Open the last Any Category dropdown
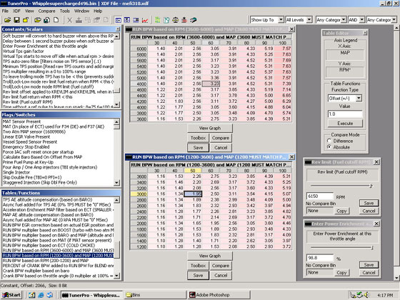The image size is (400, 300). coord(394,20)
